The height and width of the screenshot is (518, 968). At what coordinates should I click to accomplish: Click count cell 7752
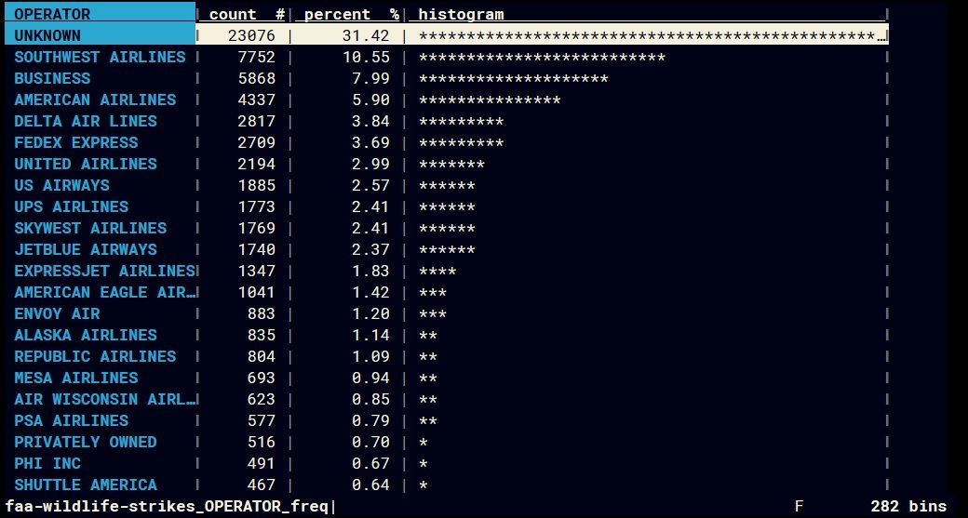point(256,57)
